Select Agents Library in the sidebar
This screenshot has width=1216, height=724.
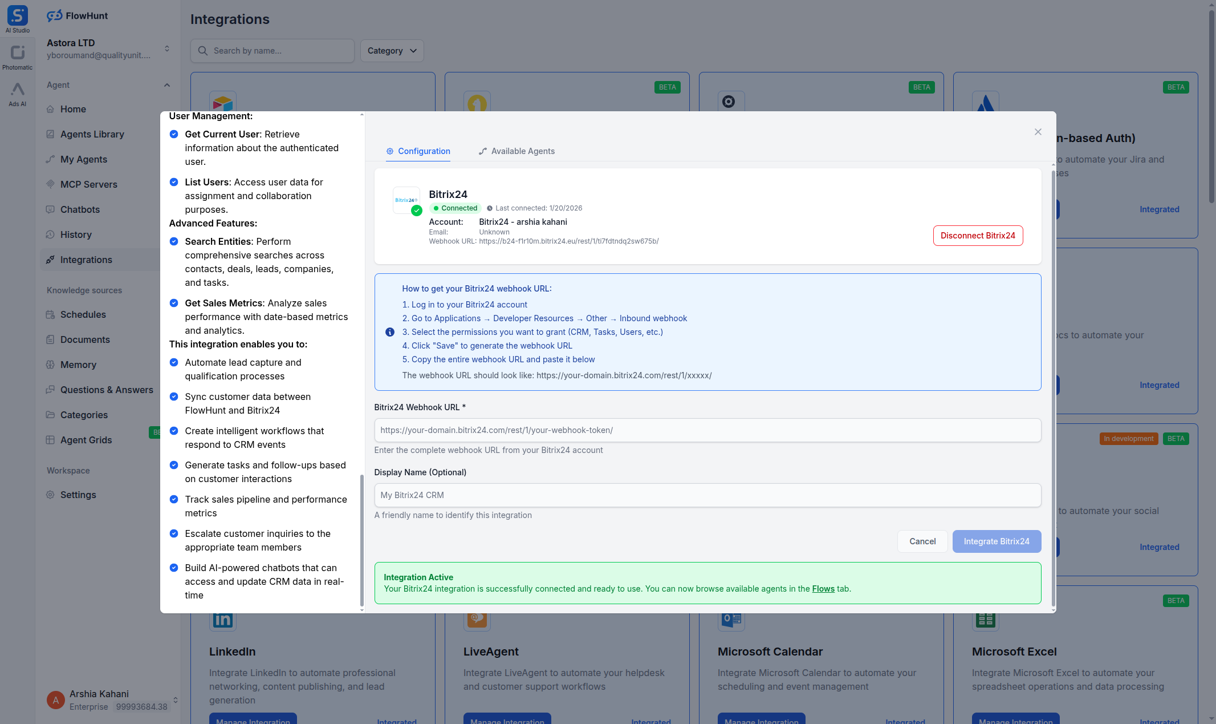coord(92,134)
